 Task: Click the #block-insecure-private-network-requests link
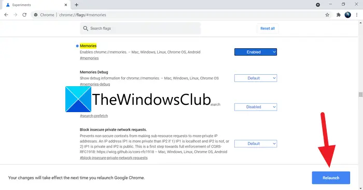[114, 158]
